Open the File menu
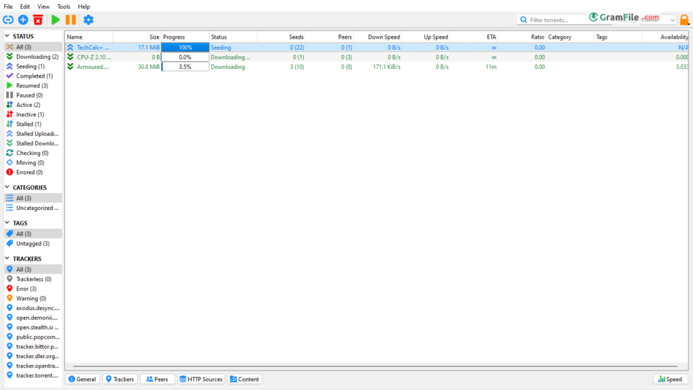 (8, 7)
